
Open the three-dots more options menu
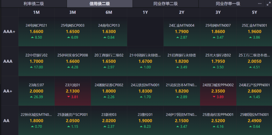259,4
